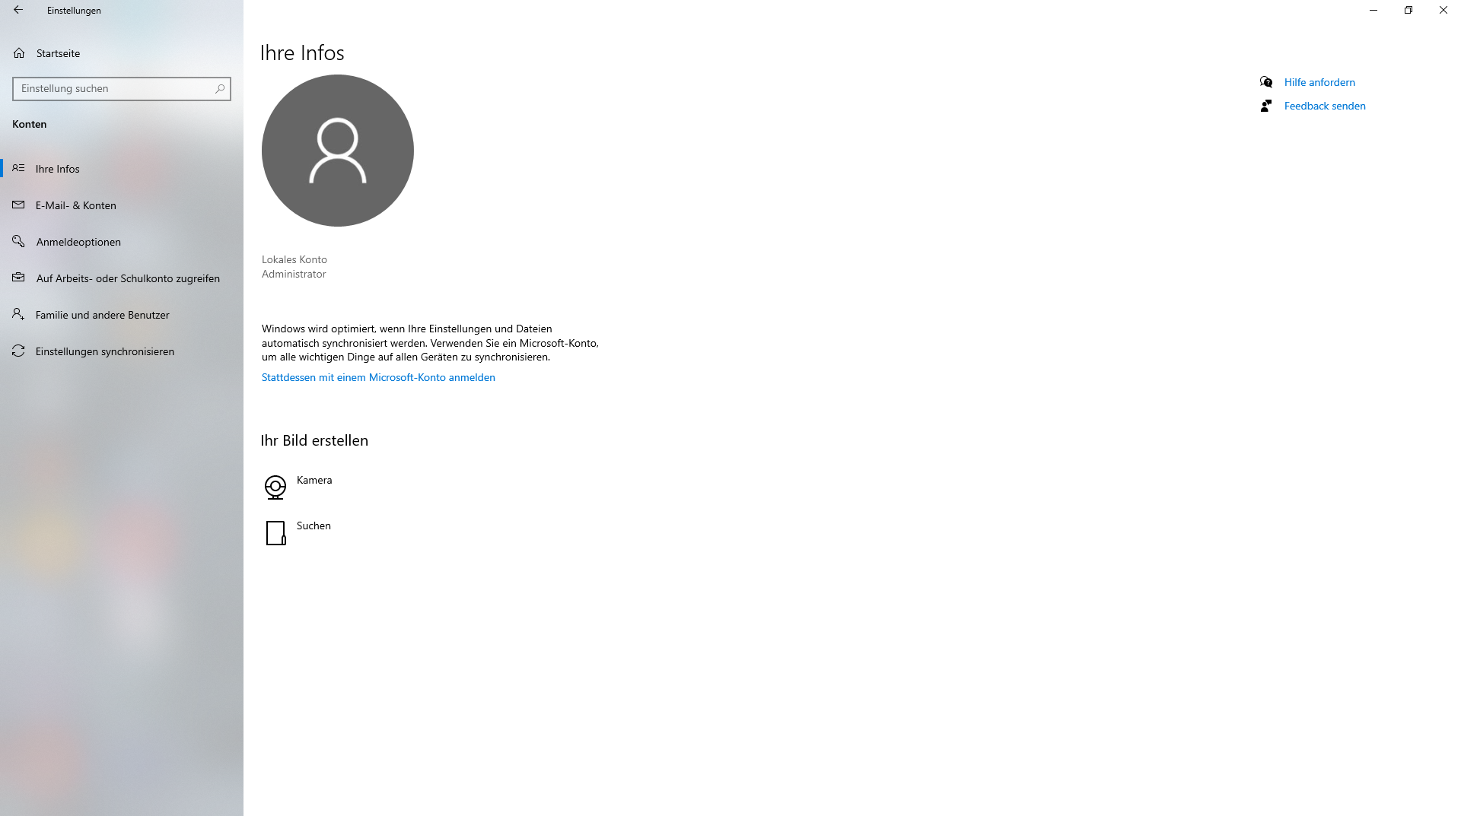Click Stattdessen mit einem Microsoft-Konto anmelden link
Screen dimensions: 1461x816
[378, 378]
